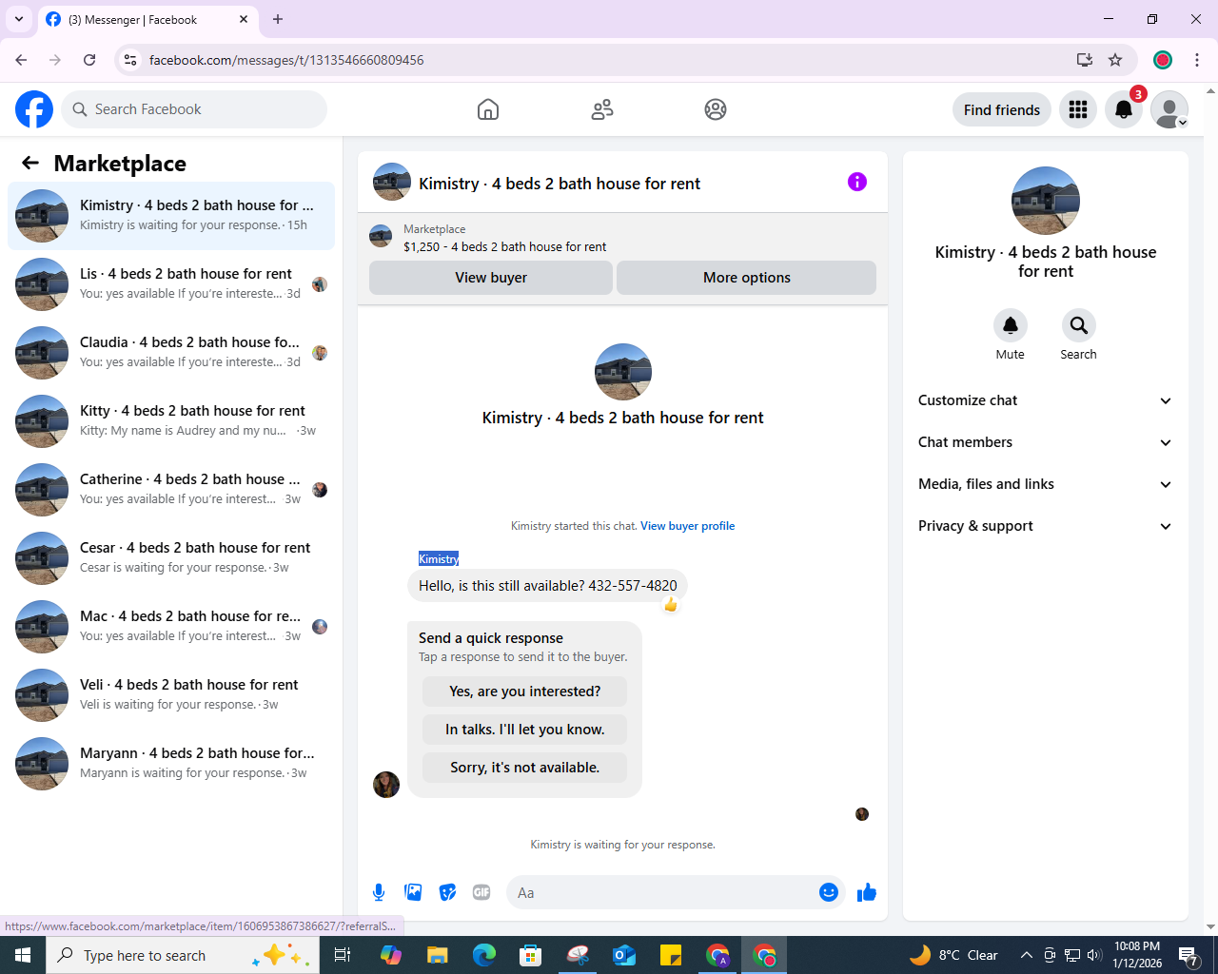Click the taskbar 'Type here to search' box
This screenshot has height=974, width=1218.
pyautogui.click(x=182, y=955)
